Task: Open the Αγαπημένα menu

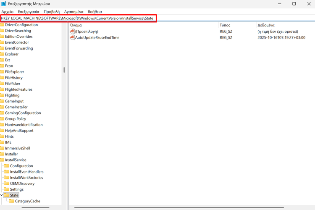Action: pyautogui.click(x=74, y=12)
